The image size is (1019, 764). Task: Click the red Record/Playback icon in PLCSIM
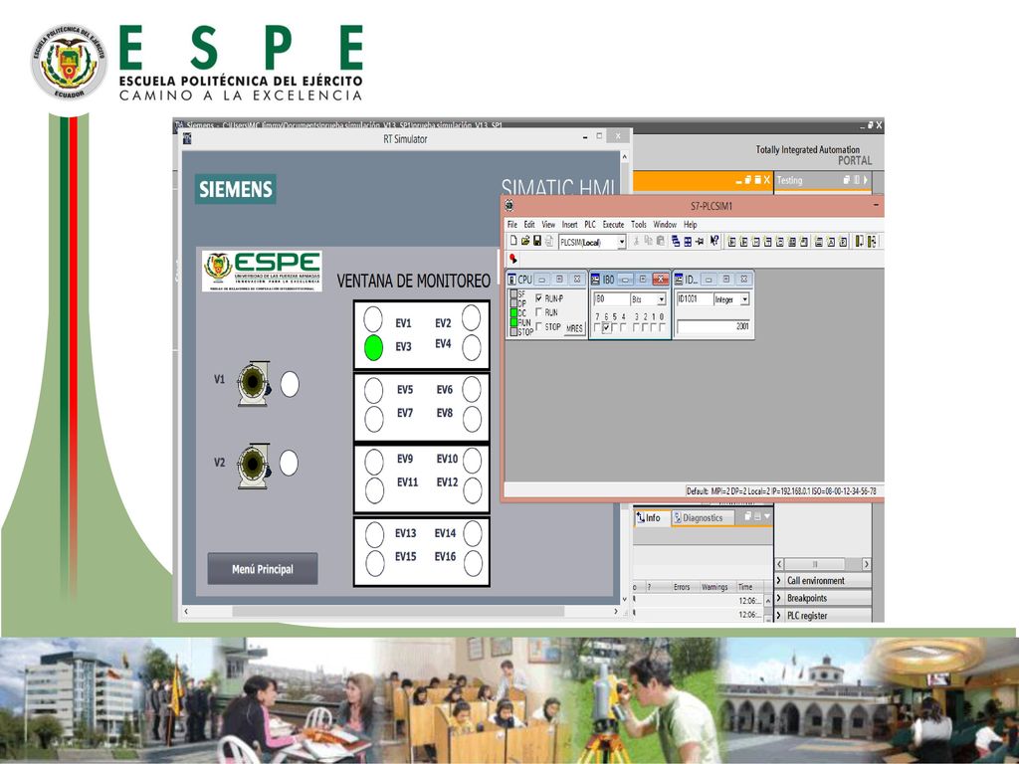(x=513, y=259)
